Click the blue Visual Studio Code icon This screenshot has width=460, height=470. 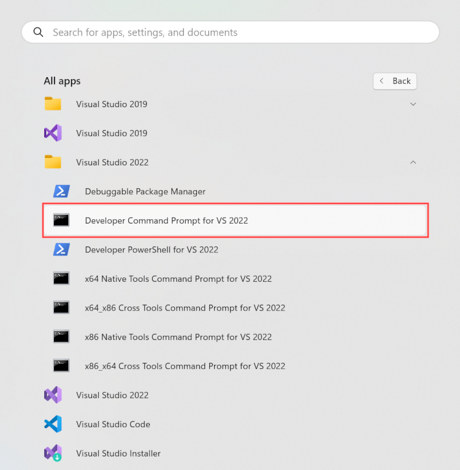[x=53, y=424]
